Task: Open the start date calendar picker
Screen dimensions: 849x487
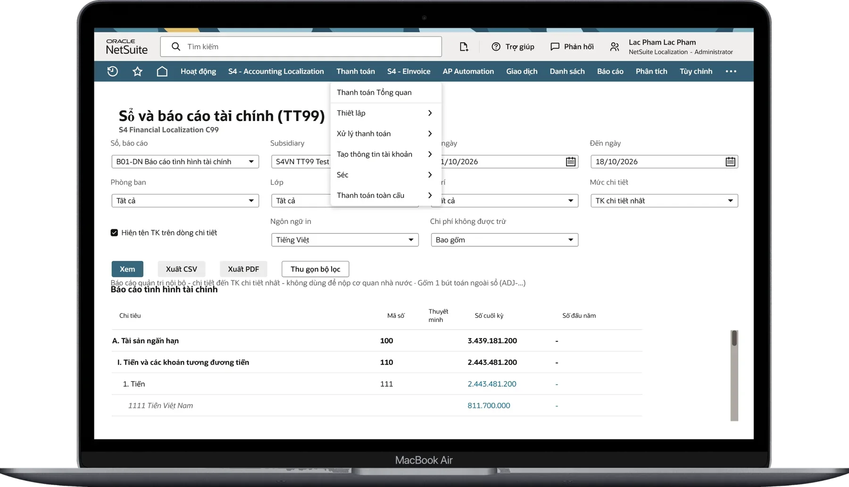Action: pyautogui.click(x=570, y=162)
